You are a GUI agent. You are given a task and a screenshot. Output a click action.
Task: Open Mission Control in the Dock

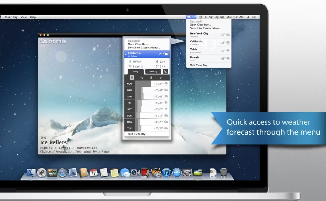52,173
